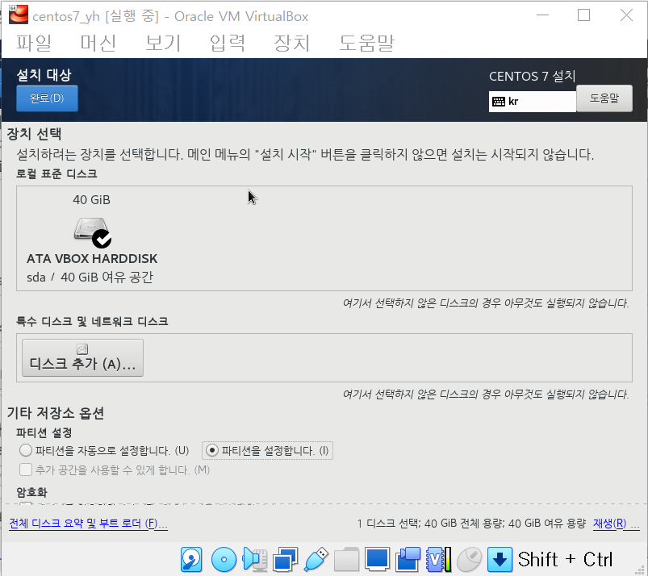The image size is (648, 576).
Task: Select automatic partitioning radio button (U)
Action: pyautogui.click(x=26, y=450)
